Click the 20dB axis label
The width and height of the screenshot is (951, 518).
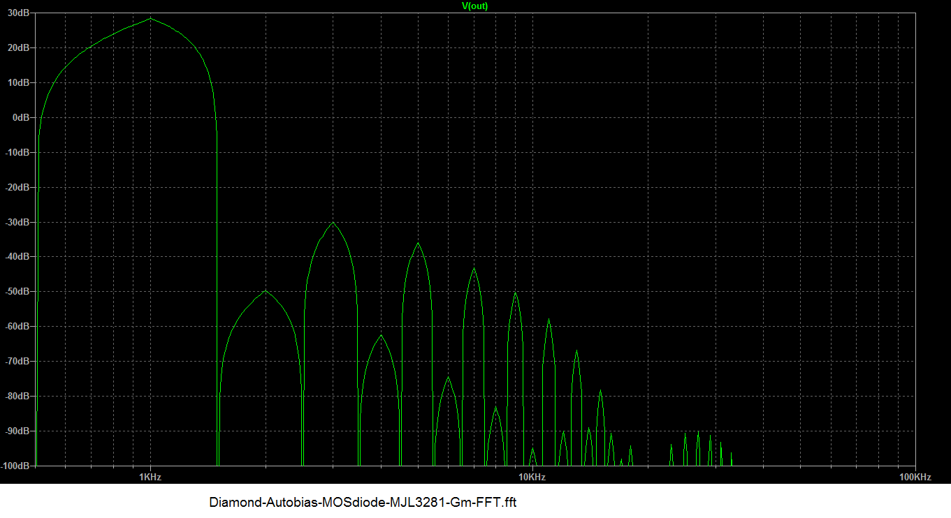click(x=20, y=48)
